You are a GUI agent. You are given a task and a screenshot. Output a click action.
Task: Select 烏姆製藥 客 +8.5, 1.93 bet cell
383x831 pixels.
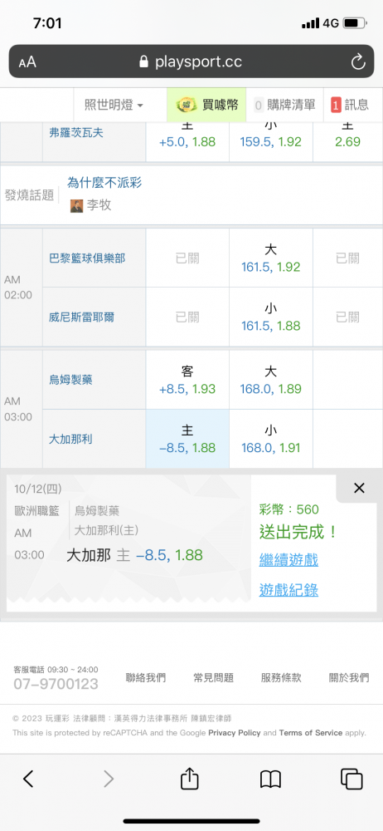pyautogui.click(x=187, y=380)
